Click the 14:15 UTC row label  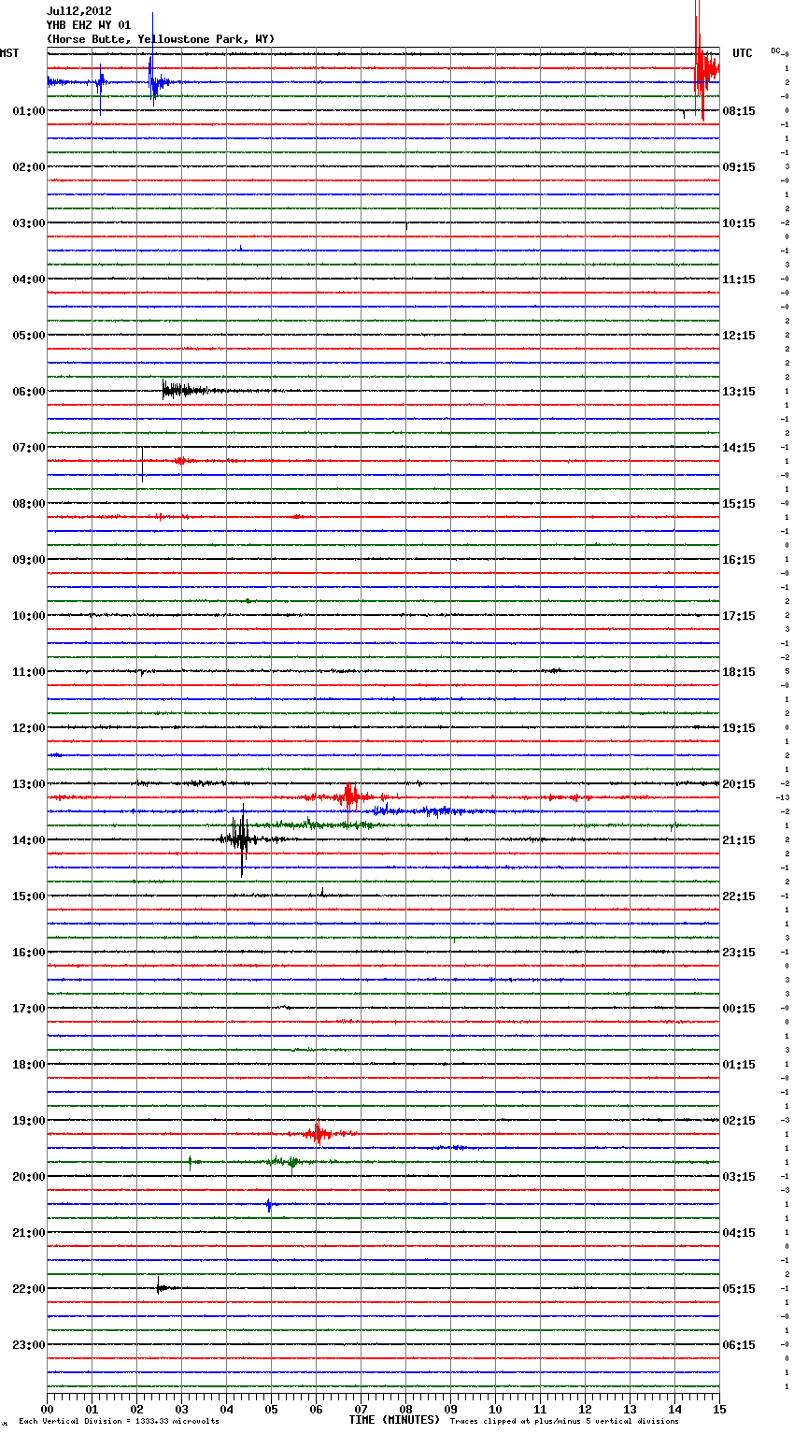click(x=739, y=448)
